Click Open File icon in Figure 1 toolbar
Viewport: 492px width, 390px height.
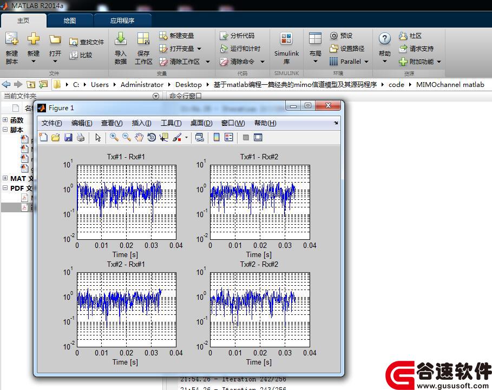(56, 137)
